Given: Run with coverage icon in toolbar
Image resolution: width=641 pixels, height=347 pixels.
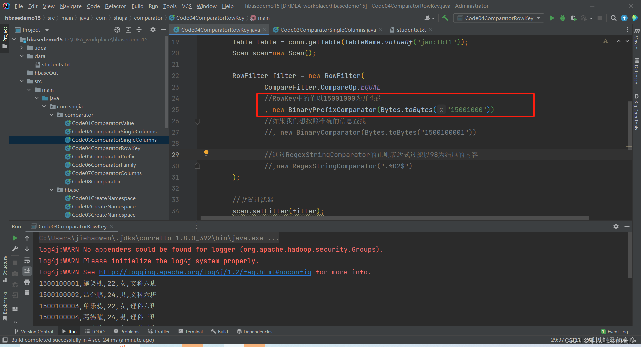Looking at the screenshot, I should pyautogui.click(x=573, y=18).
